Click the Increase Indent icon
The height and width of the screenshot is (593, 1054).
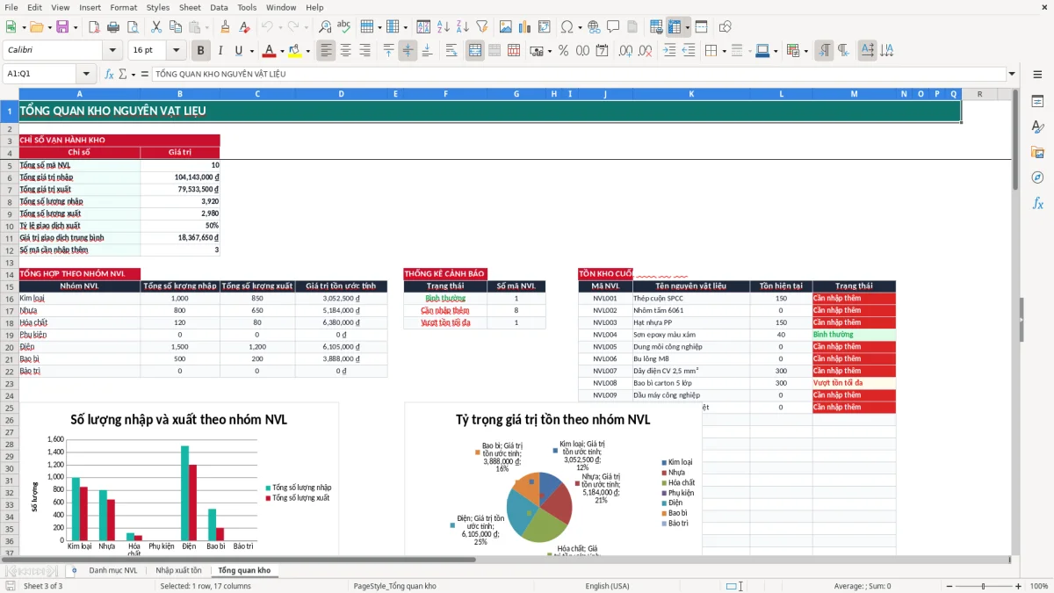pos(669,51)
